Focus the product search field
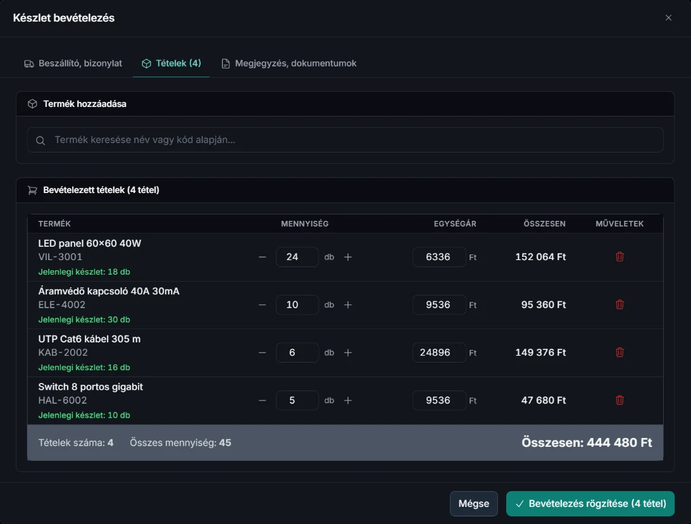Viewport: 691px width, 524px height. [x=345, y=140]
